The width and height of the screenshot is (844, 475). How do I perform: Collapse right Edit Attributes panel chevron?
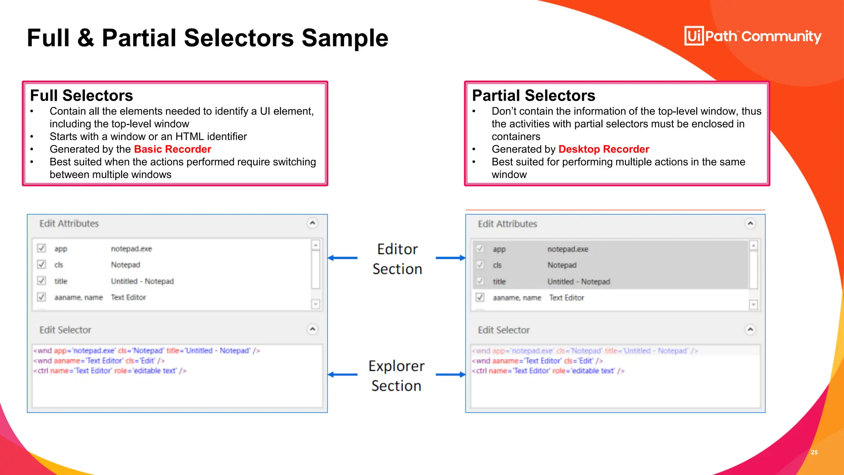[750, 223]
